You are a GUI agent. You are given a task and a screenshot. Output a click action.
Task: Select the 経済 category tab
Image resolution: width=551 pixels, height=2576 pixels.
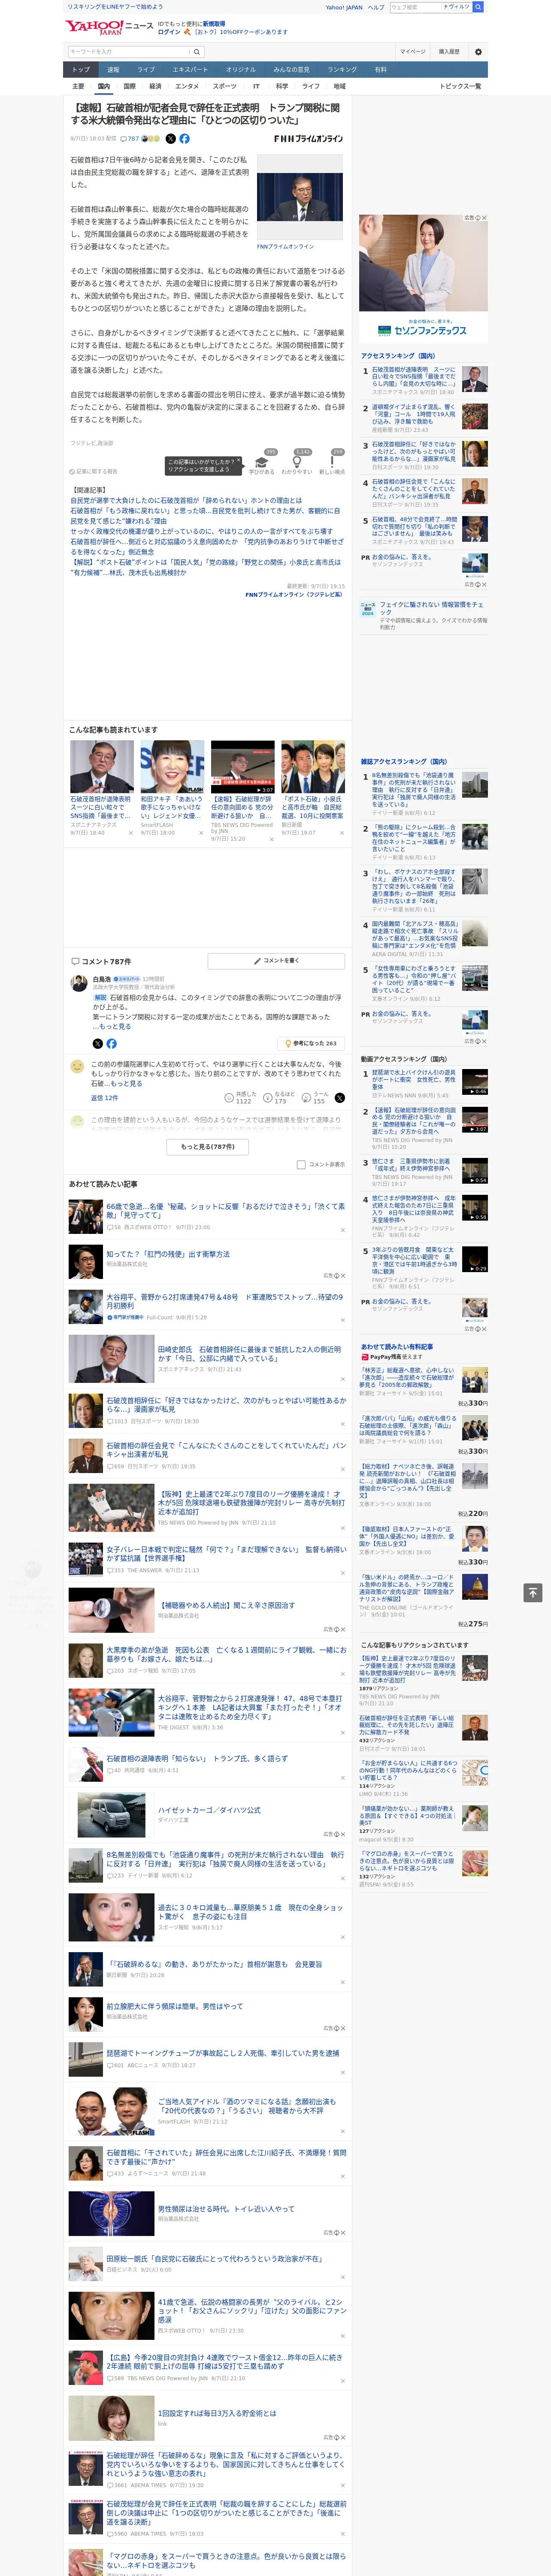[x=155, y=86]
